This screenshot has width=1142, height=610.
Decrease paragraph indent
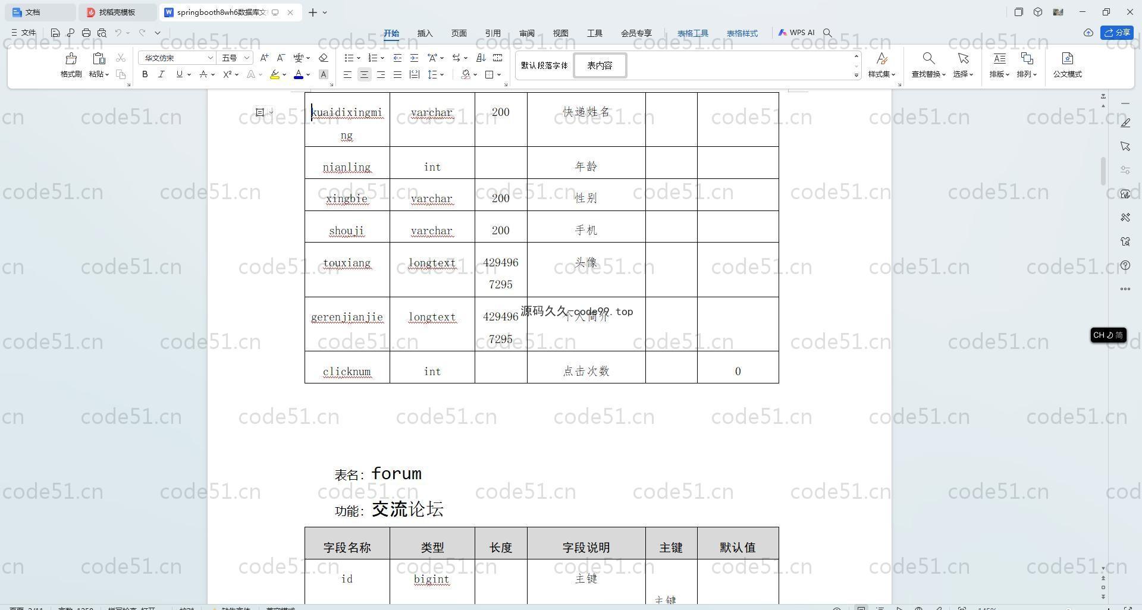[x=397, y=58]
